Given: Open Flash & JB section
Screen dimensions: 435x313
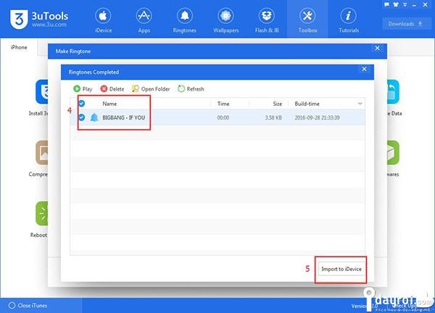Looking at the screenshot, I should click(267, 21).
